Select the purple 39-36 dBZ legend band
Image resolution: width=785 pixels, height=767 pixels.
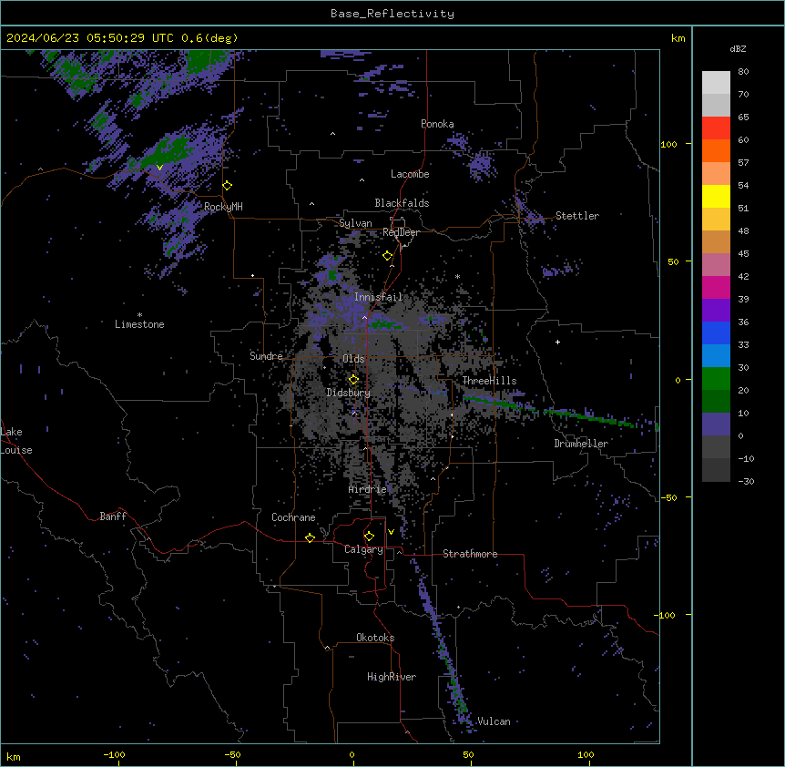pos(716,311)
